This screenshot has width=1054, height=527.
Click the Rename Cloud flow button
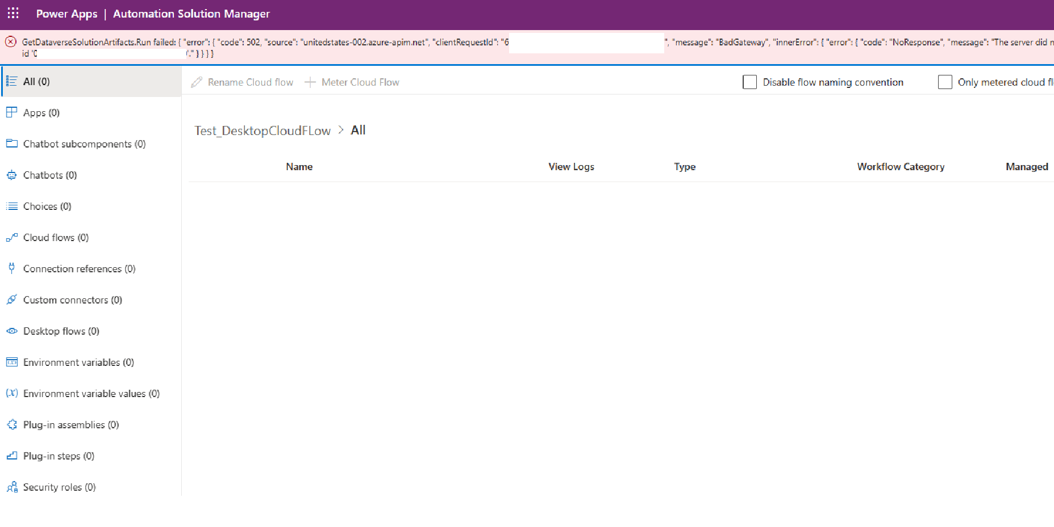tap(243, 82)
